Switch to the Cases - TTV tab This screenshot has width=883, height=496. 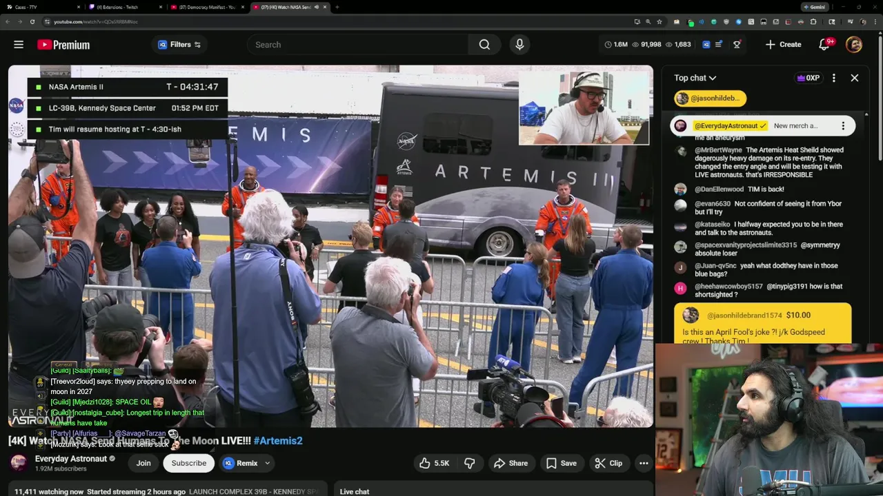tap(41, 7)
